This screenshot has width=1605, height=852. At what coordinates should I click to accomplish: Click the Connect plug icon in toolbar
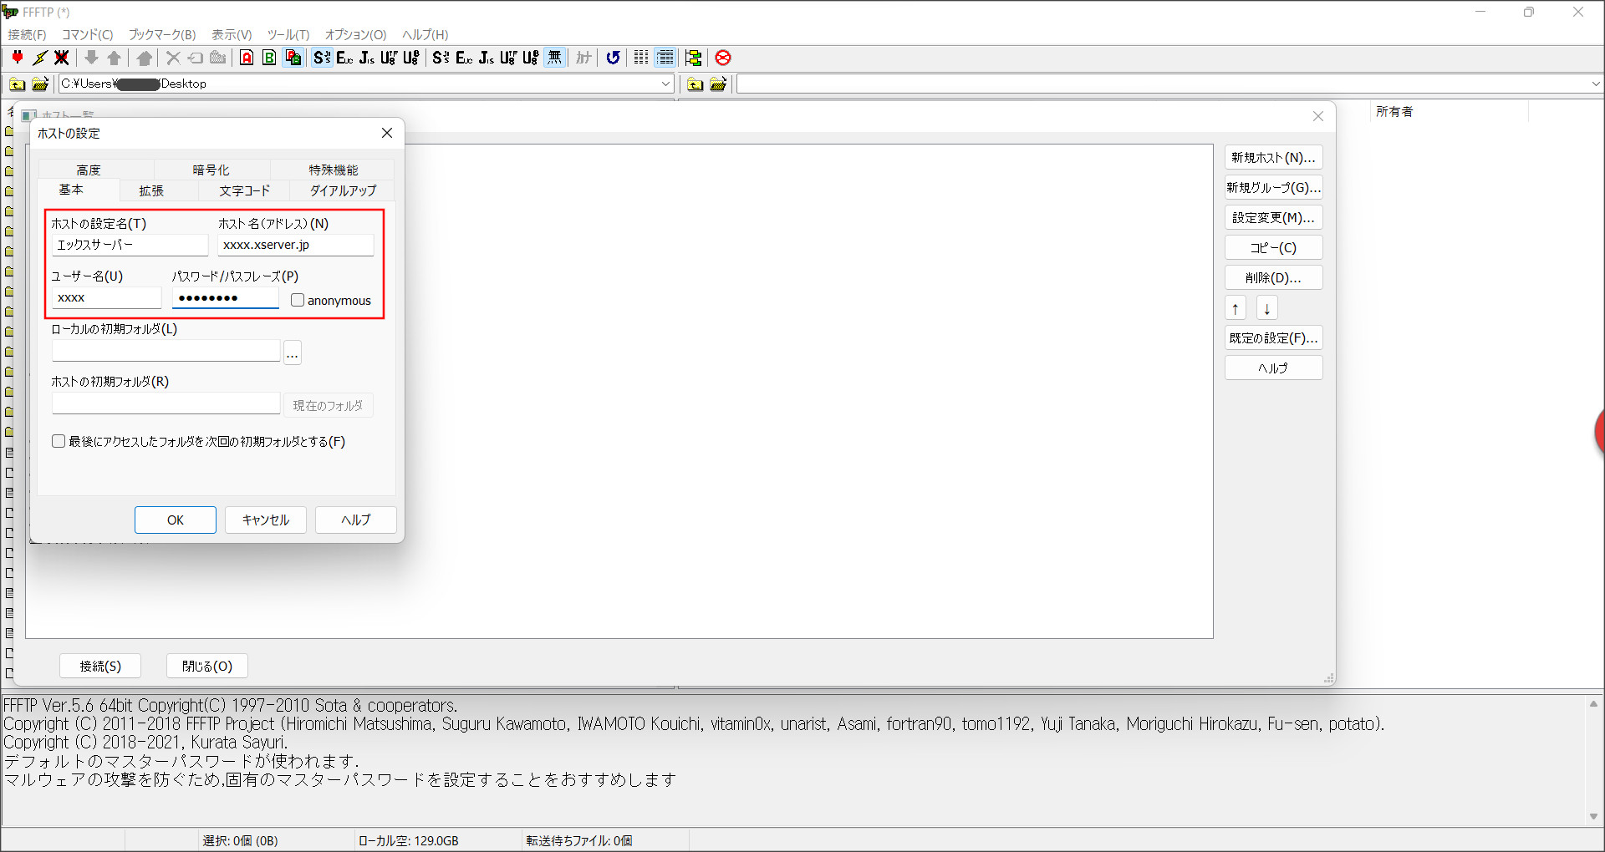click(x=18, y=58)
